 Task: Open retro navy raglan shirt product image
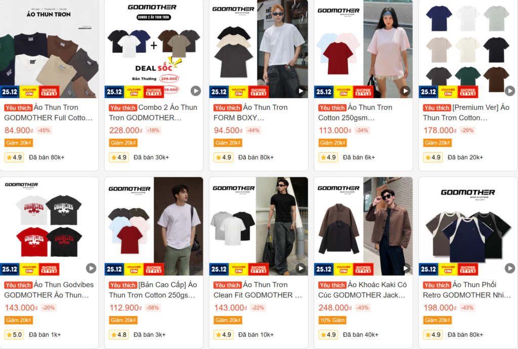tap(468, 226)
